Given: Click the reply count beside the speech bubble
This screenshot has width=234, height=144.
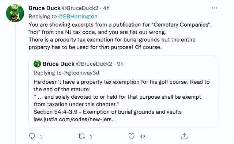Looking at the screenshot, I should coord(41,137).
